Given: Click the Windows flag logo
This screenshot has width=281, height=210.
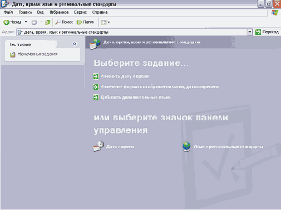Looking at the screenshot, I should point(275,13).
